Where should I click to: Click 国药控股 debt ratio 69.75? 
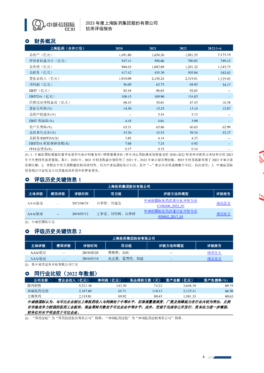point(229,286)
